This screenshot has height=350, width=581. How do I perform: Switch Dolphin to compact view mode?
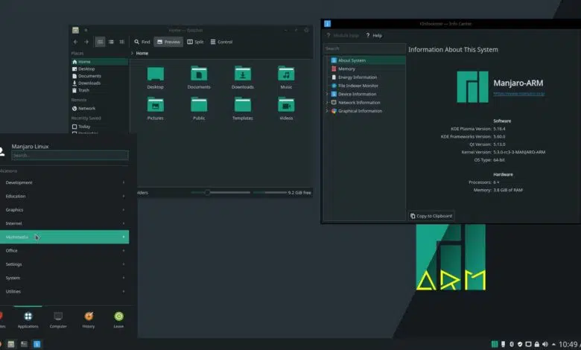[x=111, y=42]
